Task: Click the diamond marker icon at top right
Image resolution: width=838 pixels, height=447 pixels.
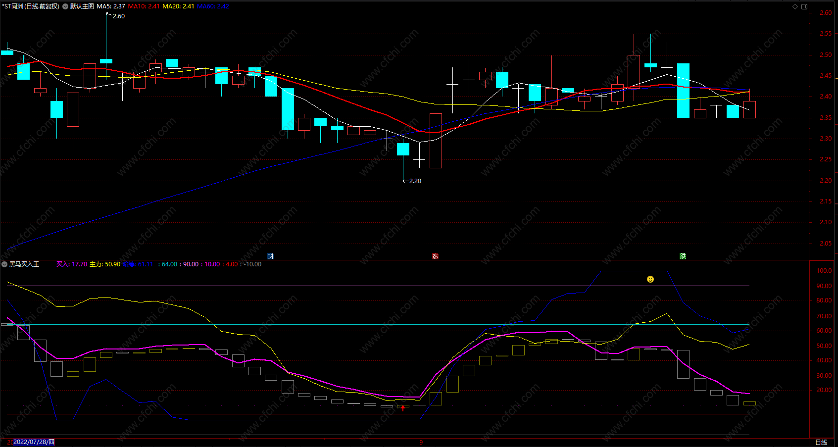Action: (x=795, y=6)
